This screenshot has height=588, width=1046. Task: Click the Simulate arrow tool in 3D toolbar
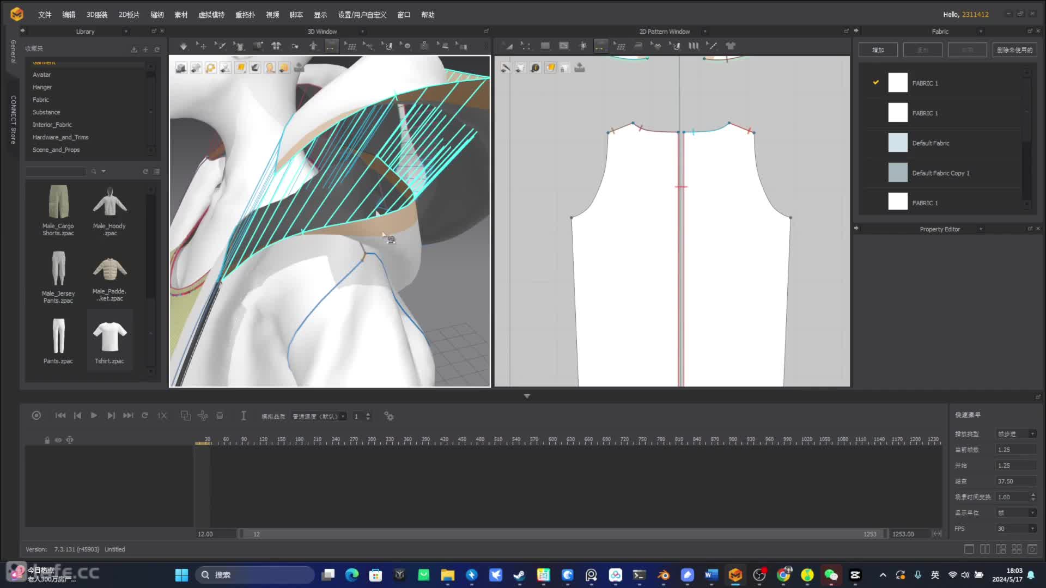184,46
